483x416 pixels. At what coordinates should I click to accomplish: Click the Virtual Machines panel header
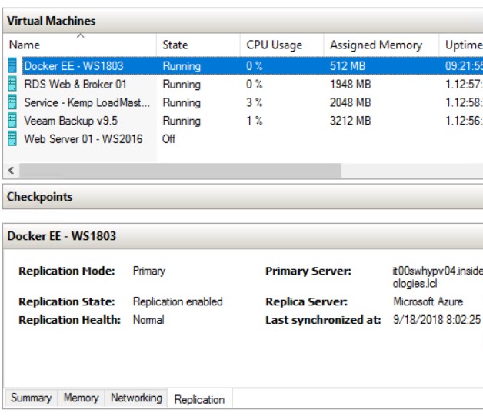pyautogui.click(x=243, y=21)
